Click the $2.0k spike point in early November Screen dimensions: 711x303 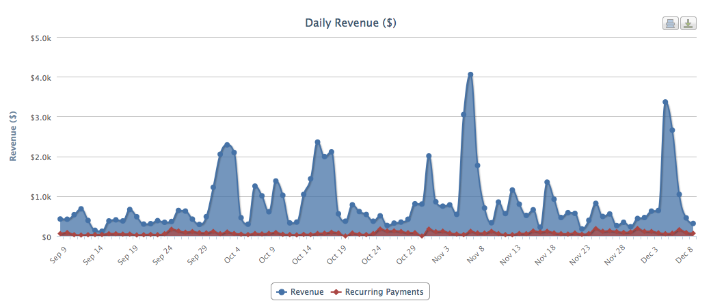tap(429, 156)
